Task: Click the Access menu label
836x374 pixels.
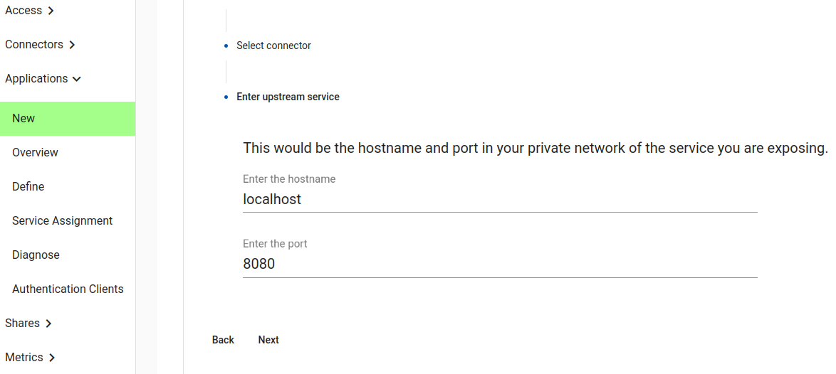Action: [x=23, y=11]
